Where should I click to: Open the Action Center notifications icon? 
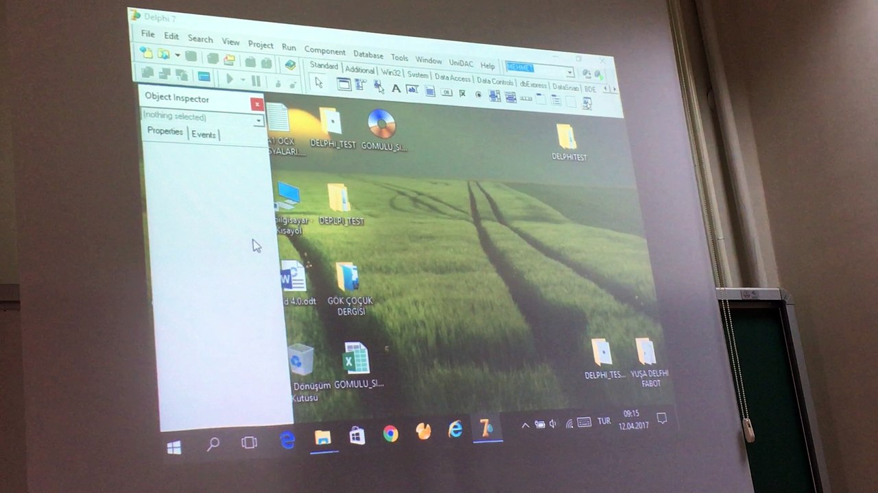click(661, 418)
